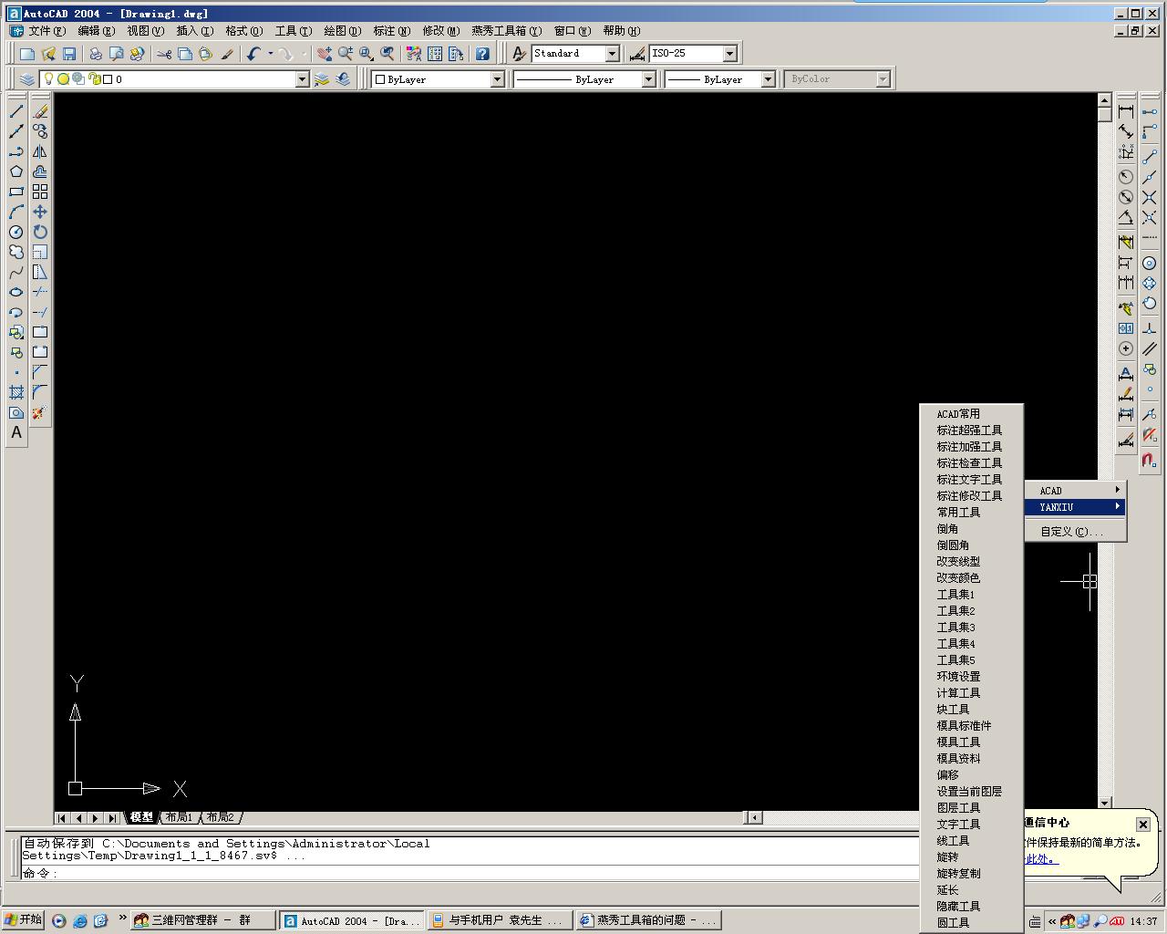The height and width of the screenshot is (934, 1167).
Task: Select the Arc drawing tool
Action: point(16,212)
